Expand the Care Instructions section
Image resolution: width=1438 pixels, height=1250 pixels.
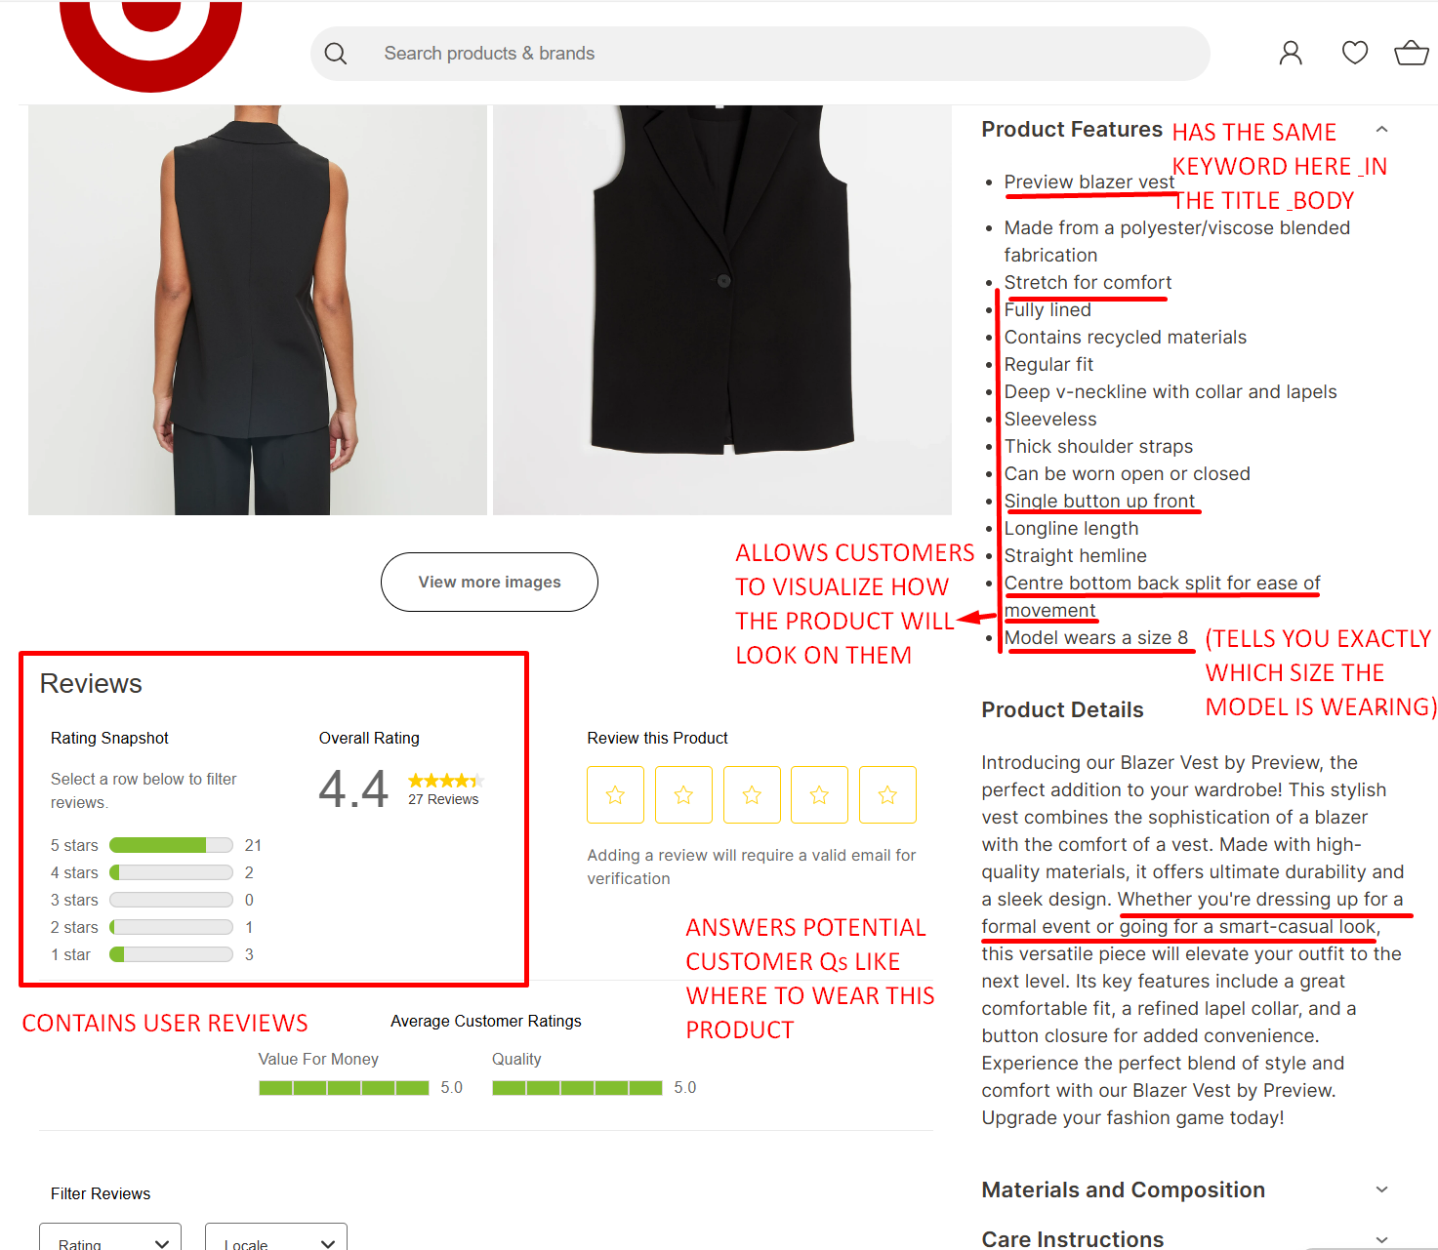click(1381, 1239)
